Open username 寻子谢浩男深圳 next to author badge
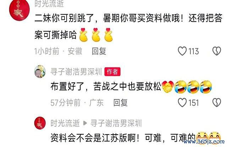The height and width of the screenshot is (147, 227). coord(76,72)
